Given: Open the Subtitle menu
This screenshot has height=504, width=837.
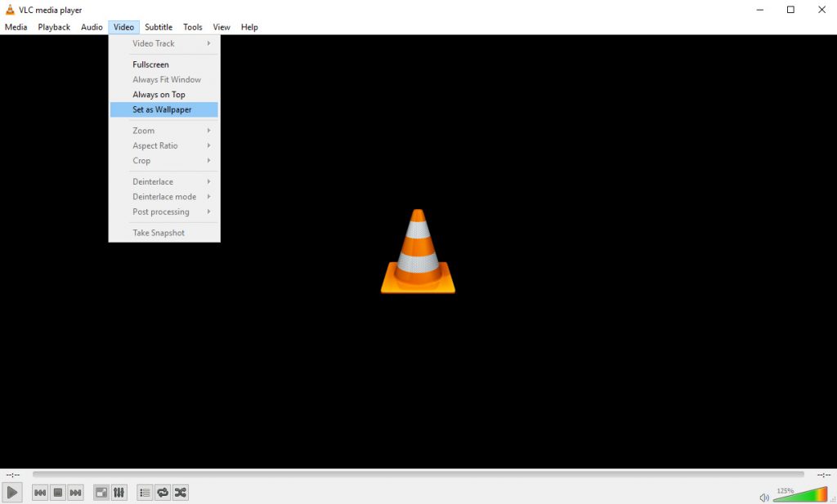Looking at the screenshot, I should tap(159, 27).
